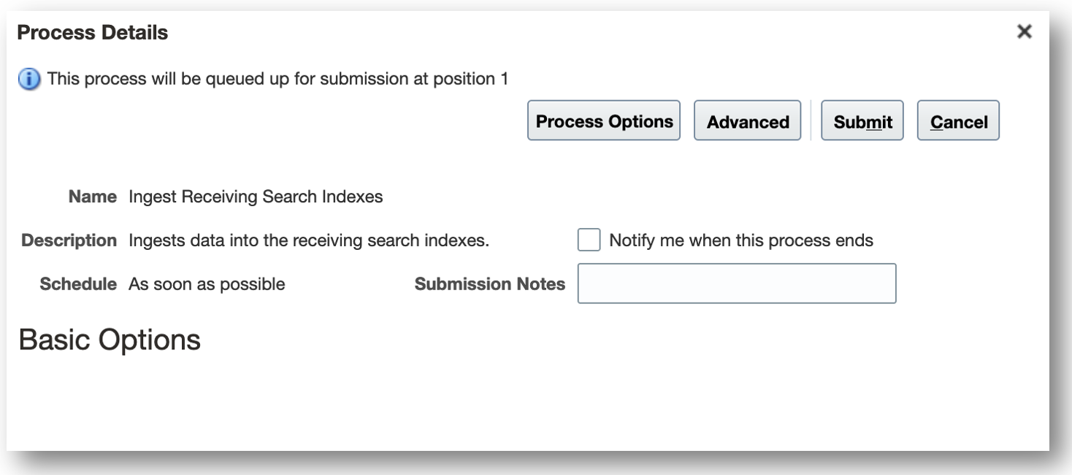Open Process Options
The image size is (1072, 475).
tap(604, 121)
